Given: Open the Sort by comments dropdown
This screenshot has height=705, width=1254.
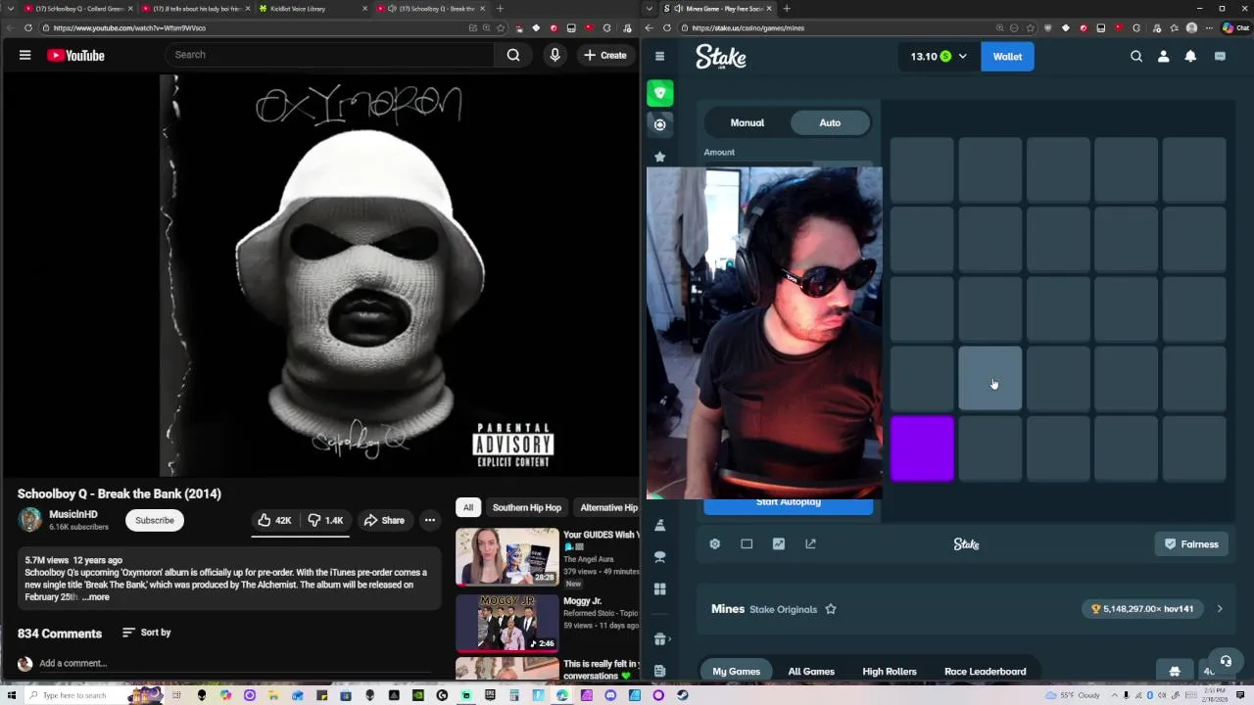Looking at the screenshot, I should (146, 633).
